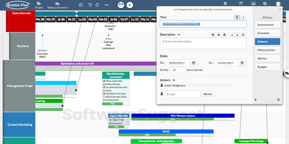Viewport: 289px width, 144px height.
Task: Check 'Sélection des outils et partenaires' box
Action: coord(104,97)
